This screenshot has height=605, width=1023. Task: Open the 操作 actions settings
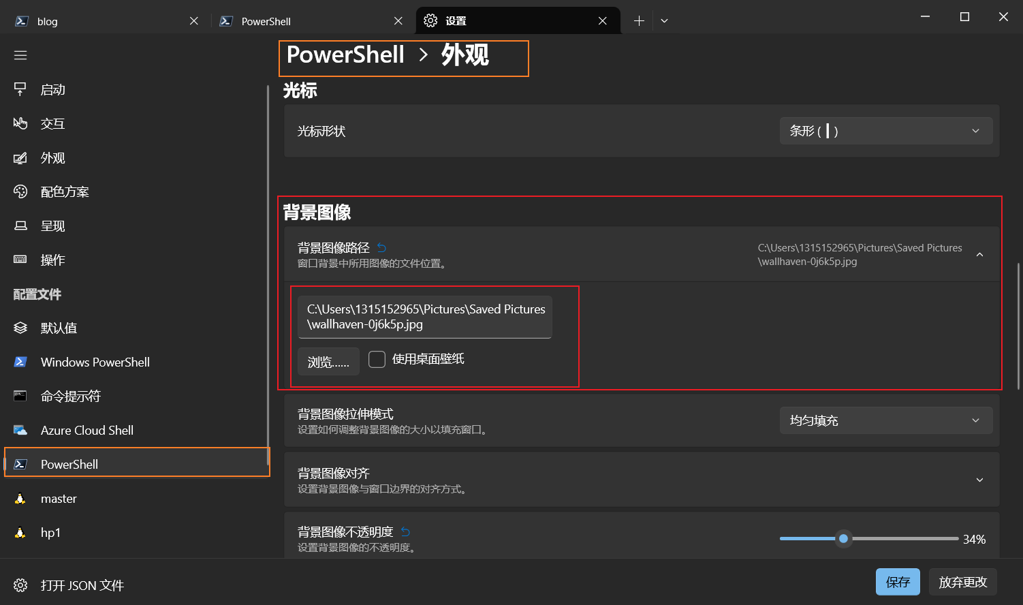tap(52, 260)
